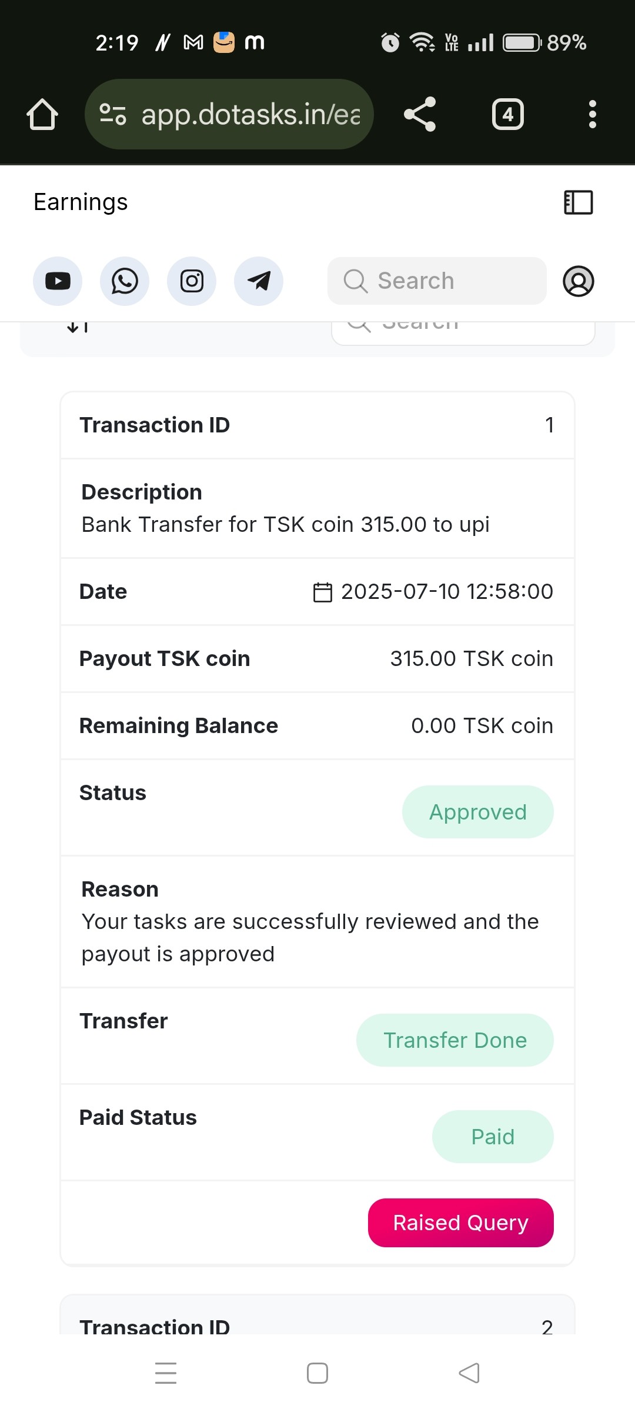This screenshot has height=1412, width=635.
Task: Tap the Telegram icon
Action: point(259,281)
